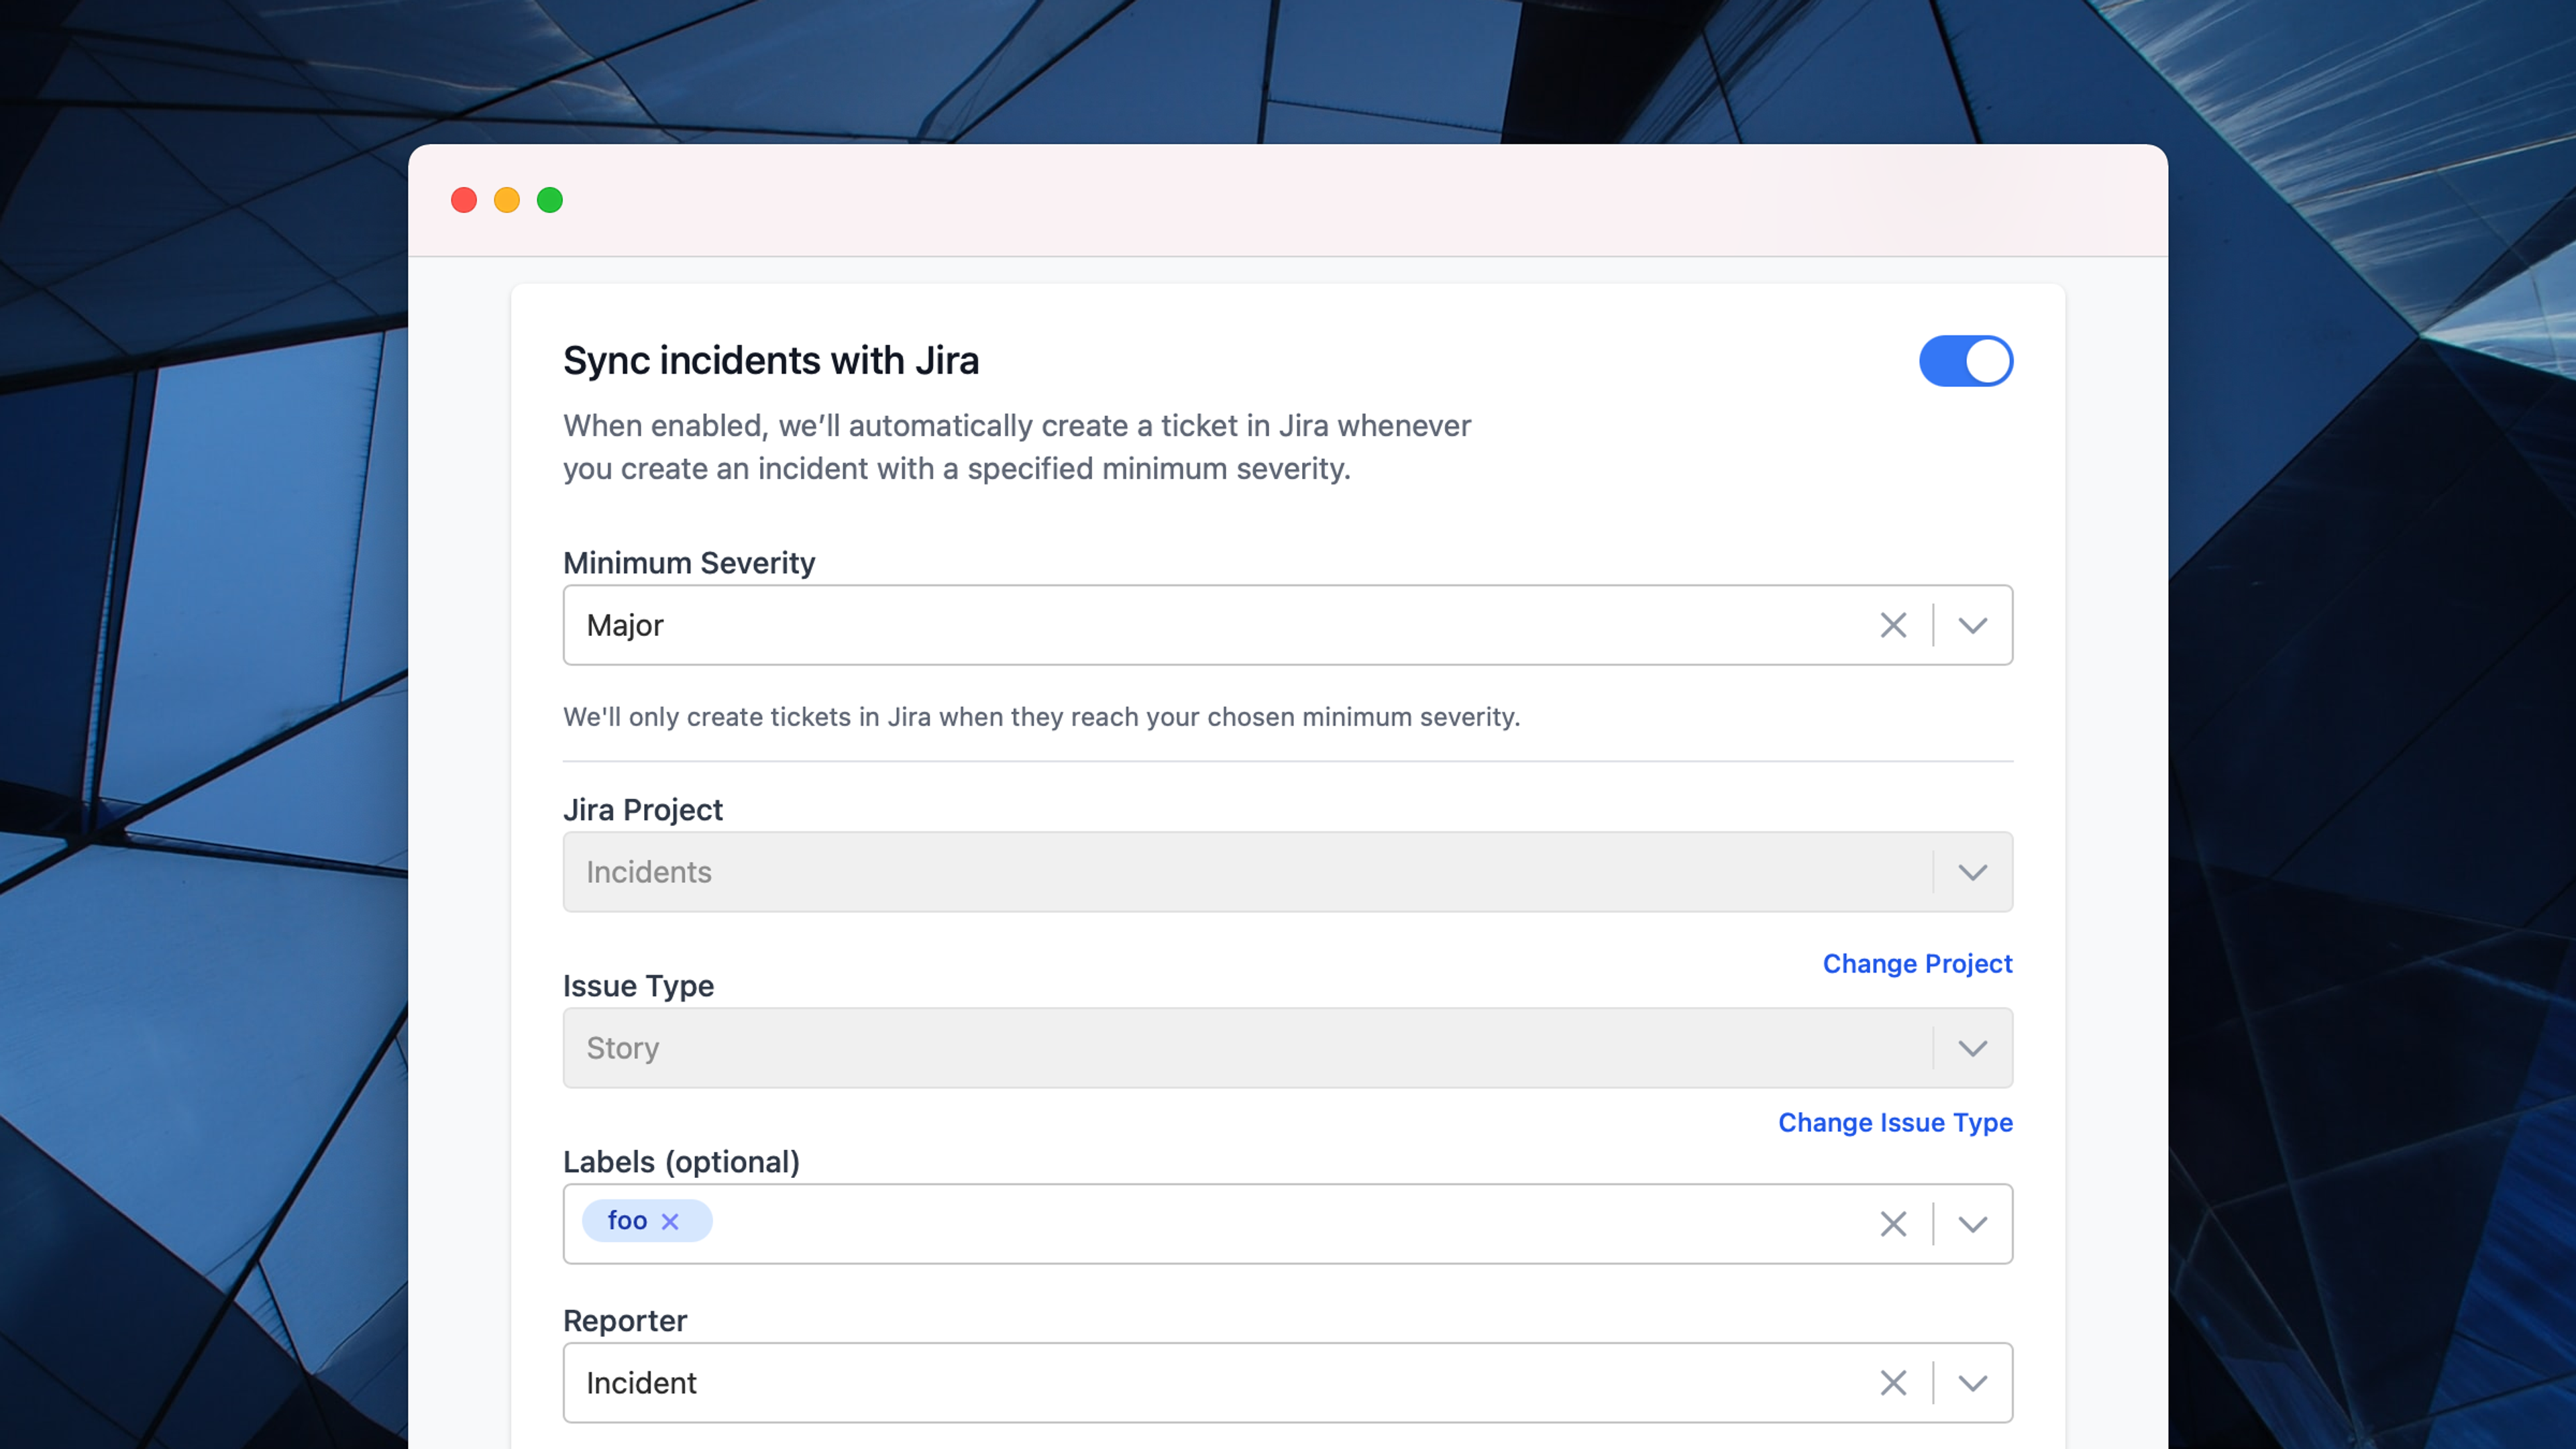Screen dimensions: 2576x1449
Task: Click the yellow minimize window button
Action: pyautogui.click(x=507, y=200)
